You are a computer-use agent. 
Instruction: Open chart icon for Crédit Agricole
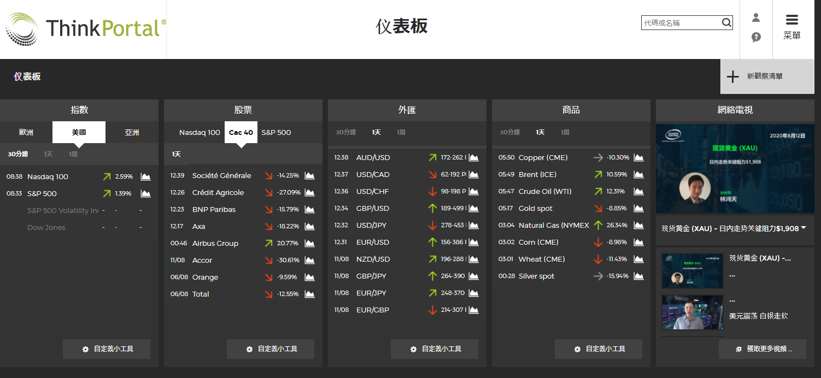coord(309,192)
